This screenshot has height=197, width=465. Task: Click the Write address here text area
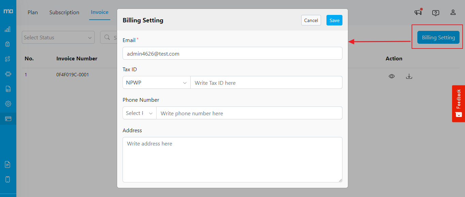tap(233, 159)
